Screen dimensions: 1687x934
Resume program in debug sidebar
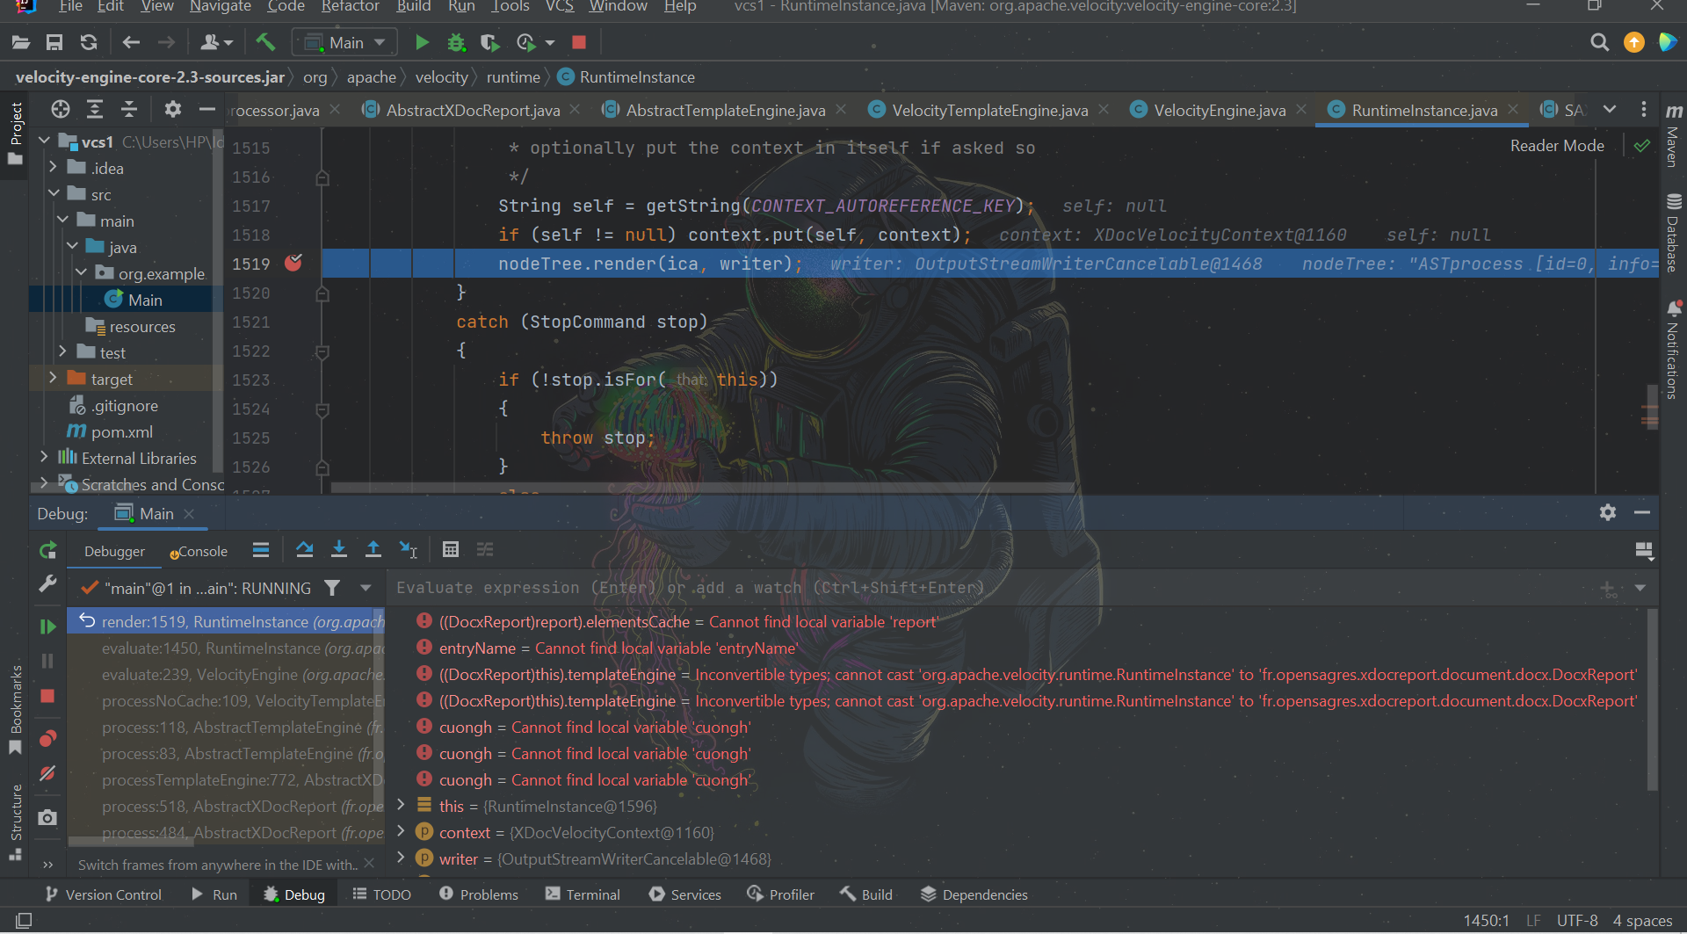[x=47, y=626]
